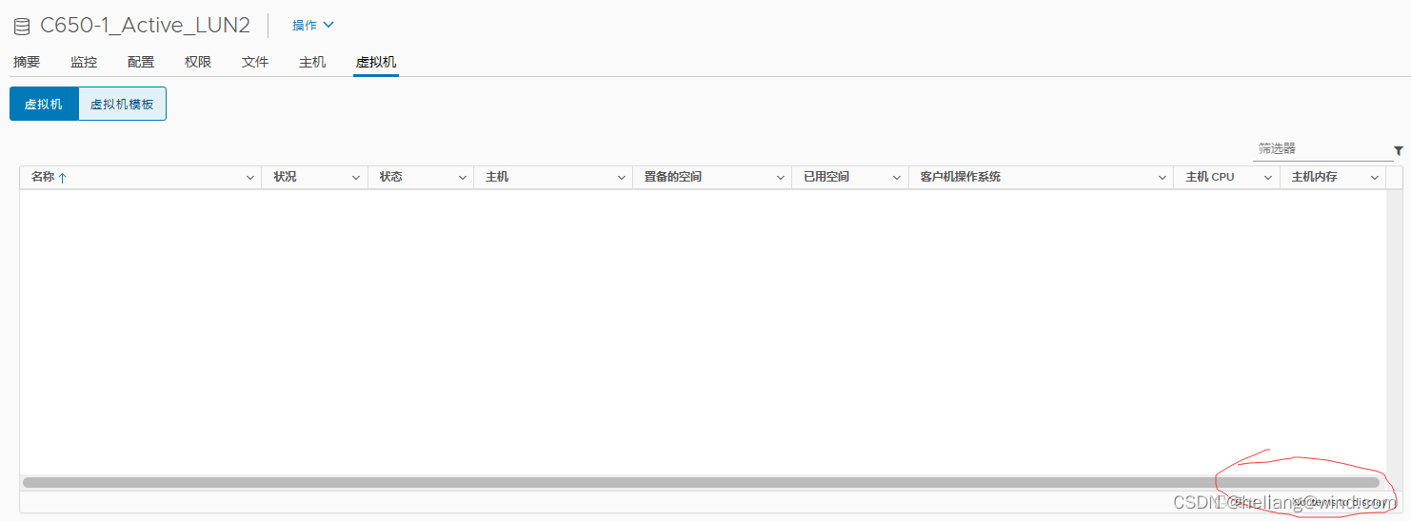
Task: Expand the 名称 column chevron
Action: [250, 178]
